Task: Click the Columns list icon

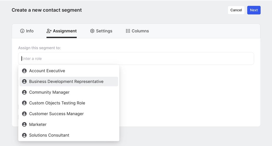Action: coord(128,31)
